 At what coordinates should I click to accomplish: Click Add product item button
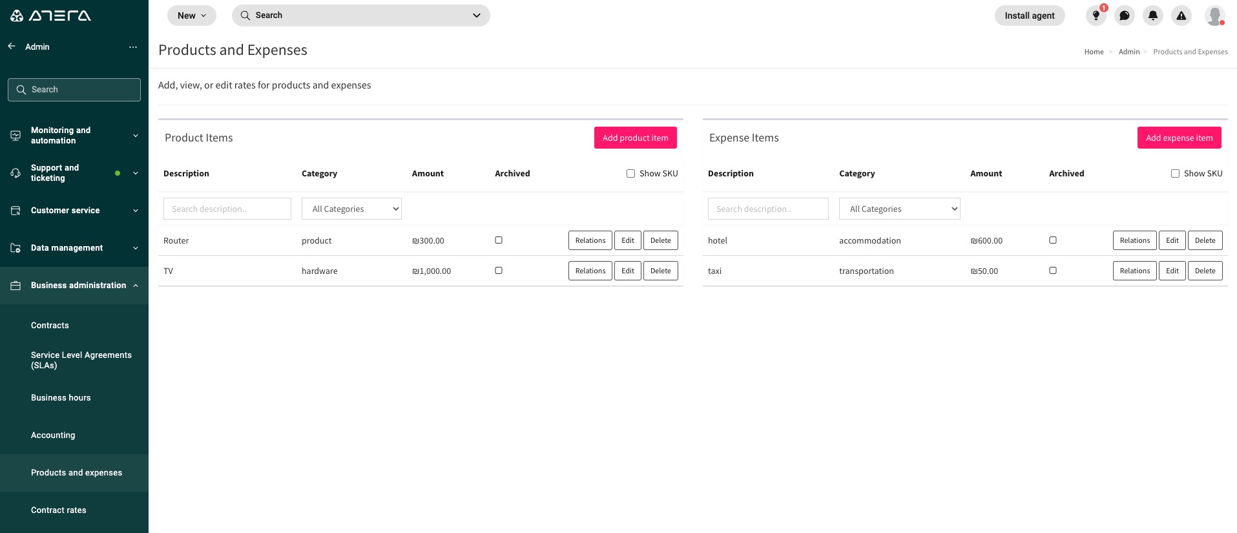pyautogui.click(x=636, y=138)
